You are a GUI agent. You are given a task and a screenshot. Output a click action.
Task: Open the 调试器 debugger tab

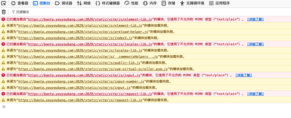point(64,3)
